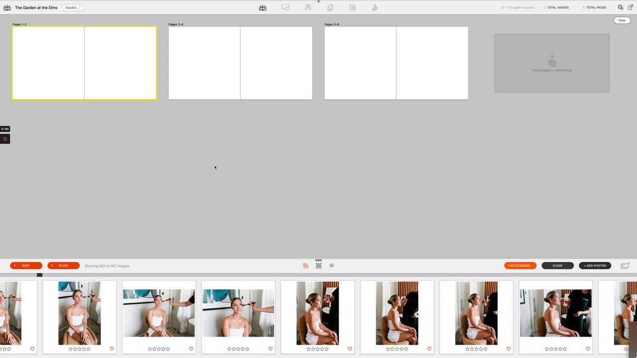Open the View menu button
This screenshot has height=358, width=637.
pos(622,20)
